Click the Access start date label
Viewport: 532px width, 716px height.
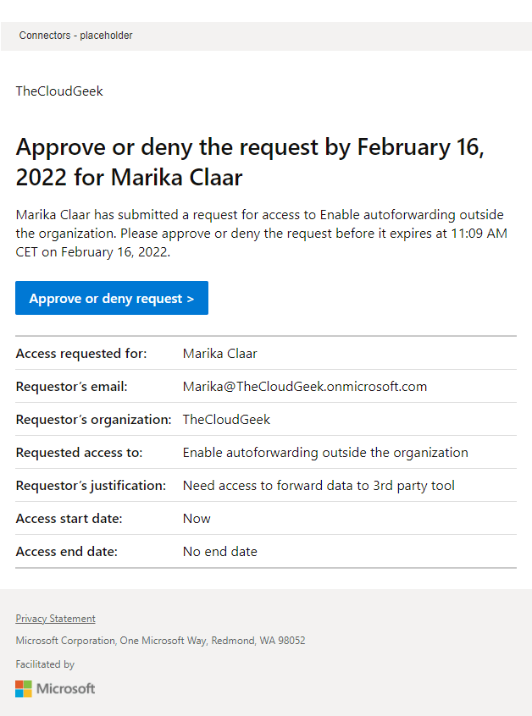click(x=69, y=519)
